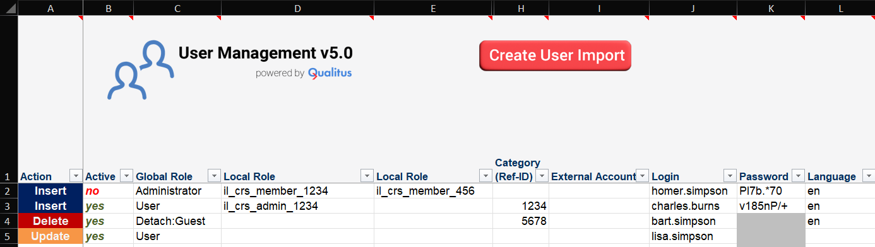
Task: Open the Category (Ref-ID) filter dropdown
Action: [541, 176]
